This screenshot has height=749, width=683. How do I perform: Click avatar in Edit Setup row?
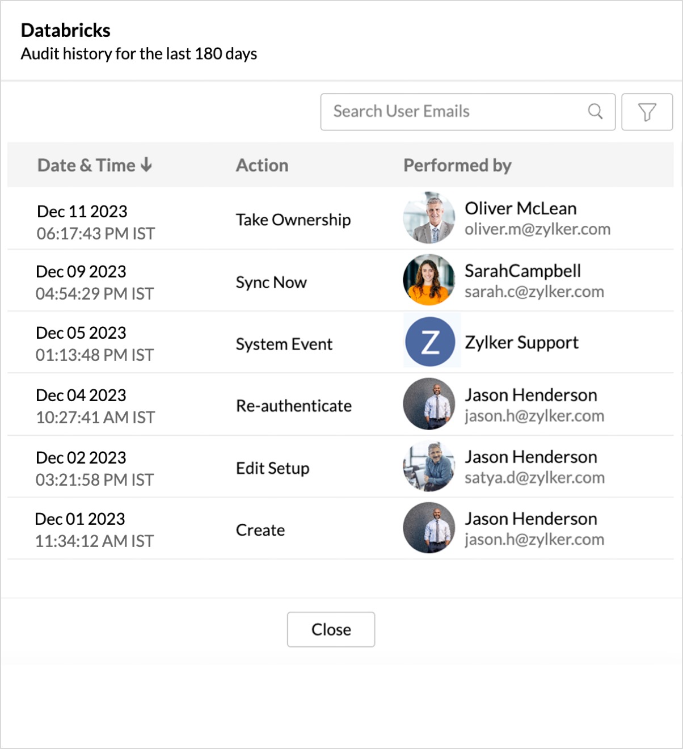point(429,466)
